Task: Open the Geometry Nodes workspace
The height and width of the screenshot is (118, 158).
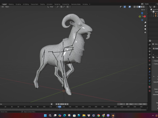Action: tap(76, 4)
